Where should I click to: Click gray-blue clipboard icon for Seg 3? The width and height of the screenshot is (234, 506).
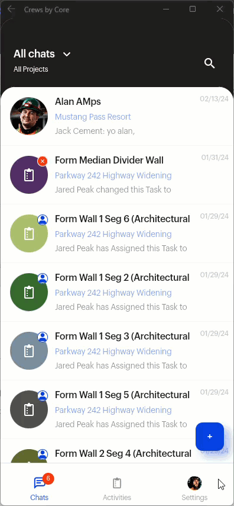click(x=29, y=351)
